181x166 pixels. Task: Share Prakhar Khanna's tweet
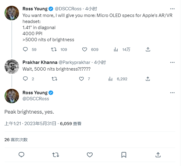pyautogui.click(x=148, y=79)
